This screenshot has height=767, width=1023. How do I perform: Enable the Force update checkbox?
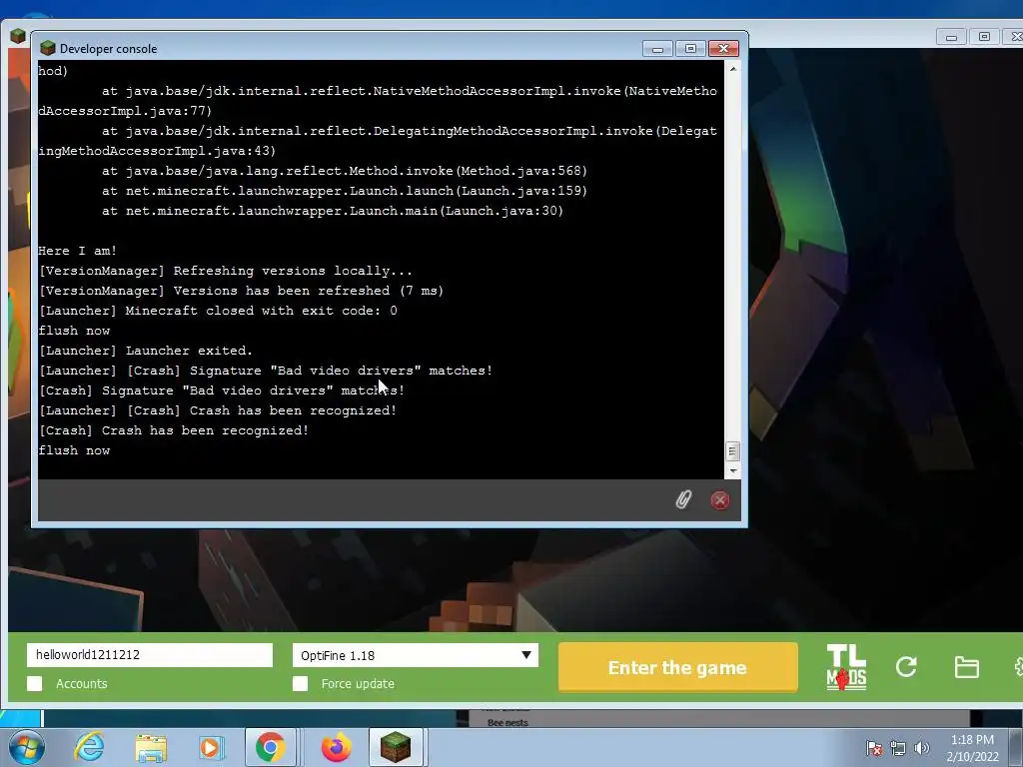coord(300,683)
